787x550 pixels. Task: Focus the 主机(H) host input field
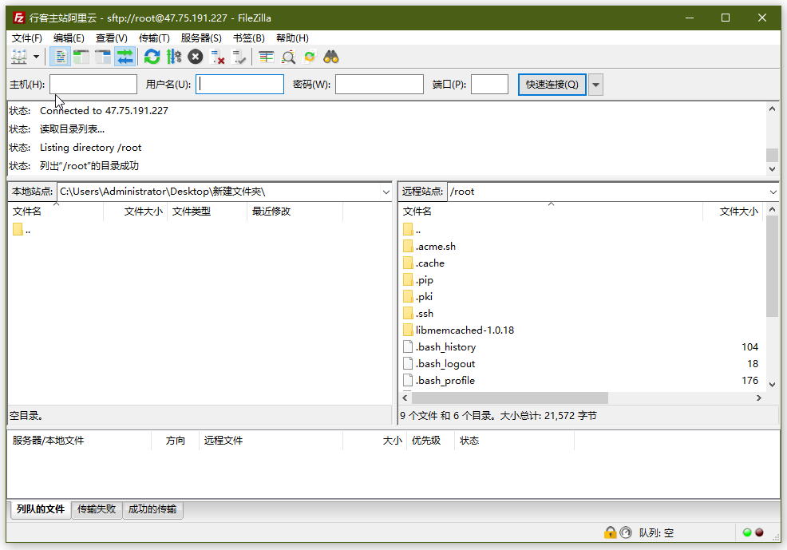[93, 85]
